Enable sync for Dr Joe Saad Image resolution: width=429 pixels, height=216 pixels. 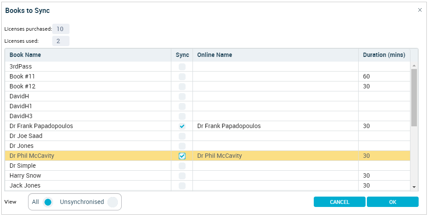(x=182, y=136)
